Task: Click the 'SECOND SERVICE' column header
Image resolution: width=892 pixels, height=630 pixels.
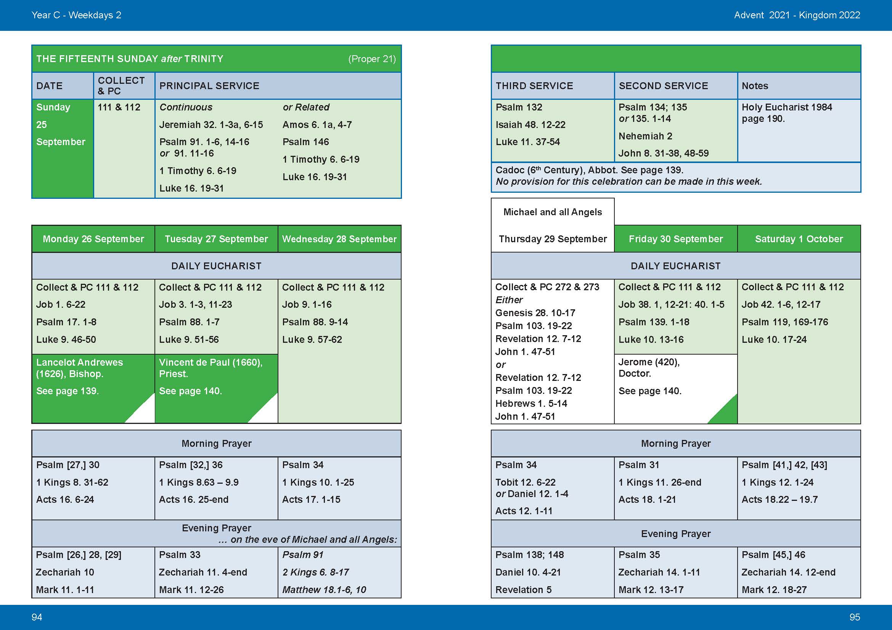Action: point(663,86)
